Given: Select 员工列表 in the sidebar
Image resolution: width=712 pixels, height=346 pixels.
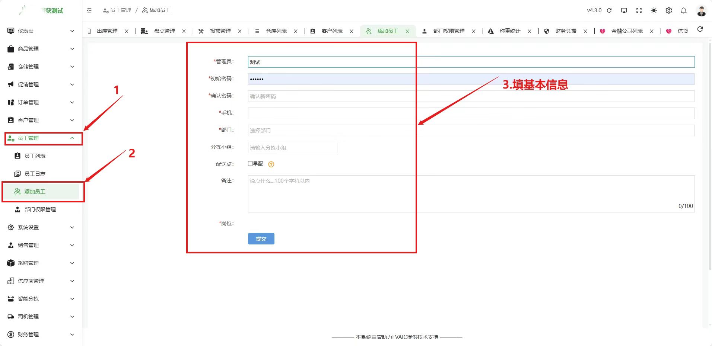Looking at the screenshot, I should tap(36, 156).
